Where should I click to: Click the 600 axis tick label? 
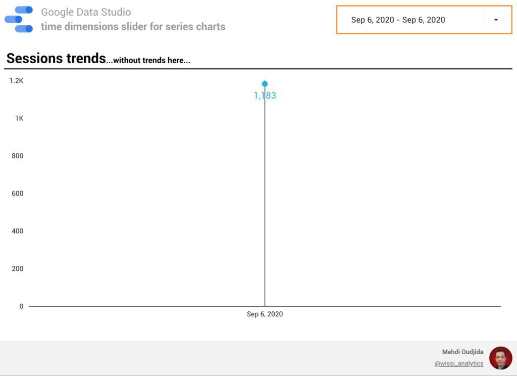(x=17, y=193)
